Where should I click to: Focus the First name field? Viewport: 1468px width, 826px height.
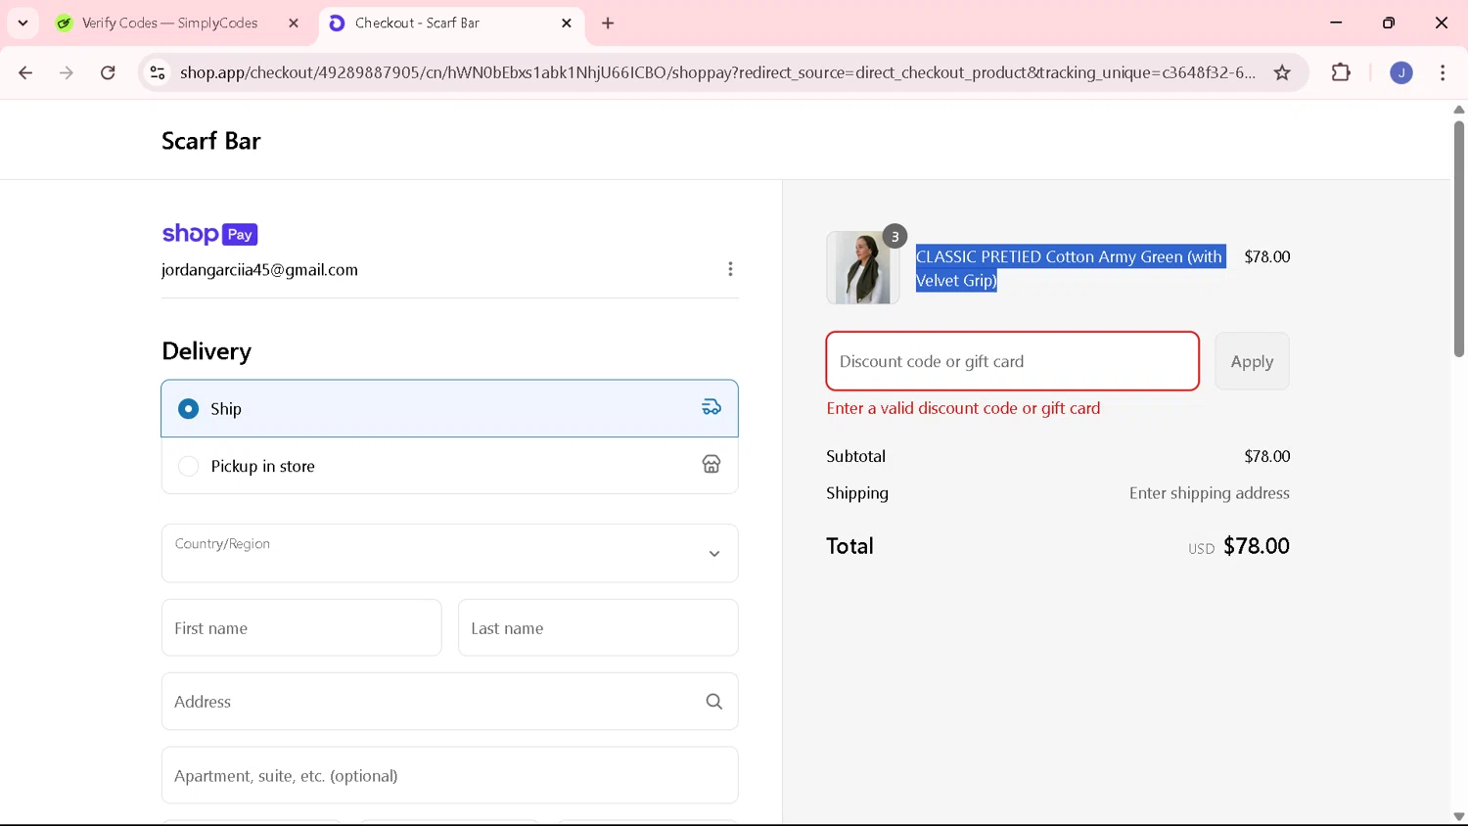[301, 628]
